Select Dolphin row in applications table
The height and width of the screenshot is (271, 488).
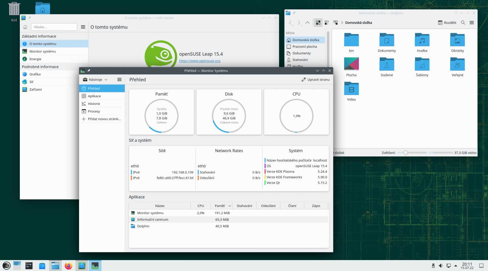pyautogui.click(x=229, y=226)
